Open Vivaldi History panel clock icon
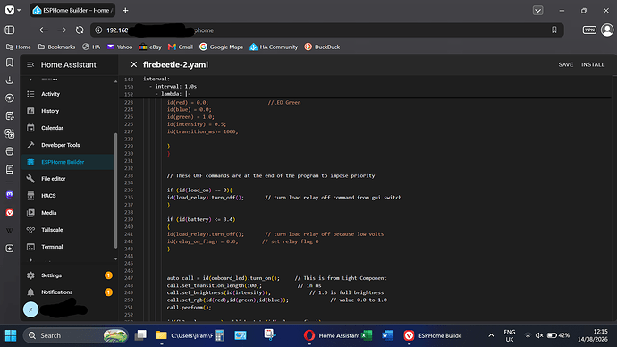Viewport: 617px width, 347px height. (x=10, y=98)
